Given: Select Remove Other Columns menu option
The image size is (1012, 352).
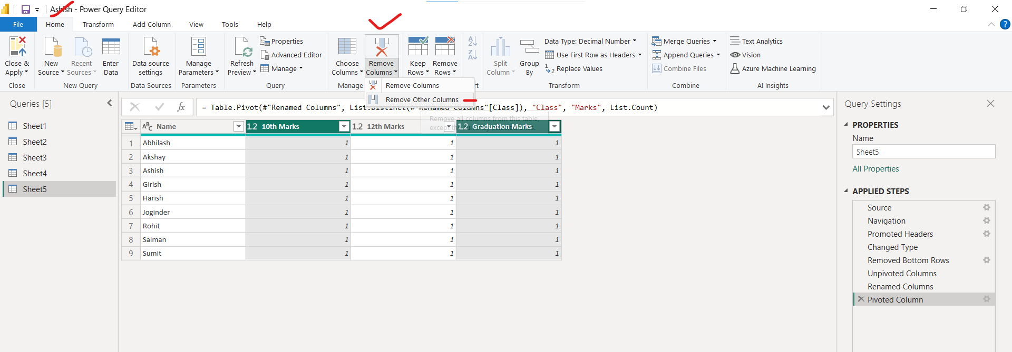Looking at the screenshot, I should coord(422,100).
